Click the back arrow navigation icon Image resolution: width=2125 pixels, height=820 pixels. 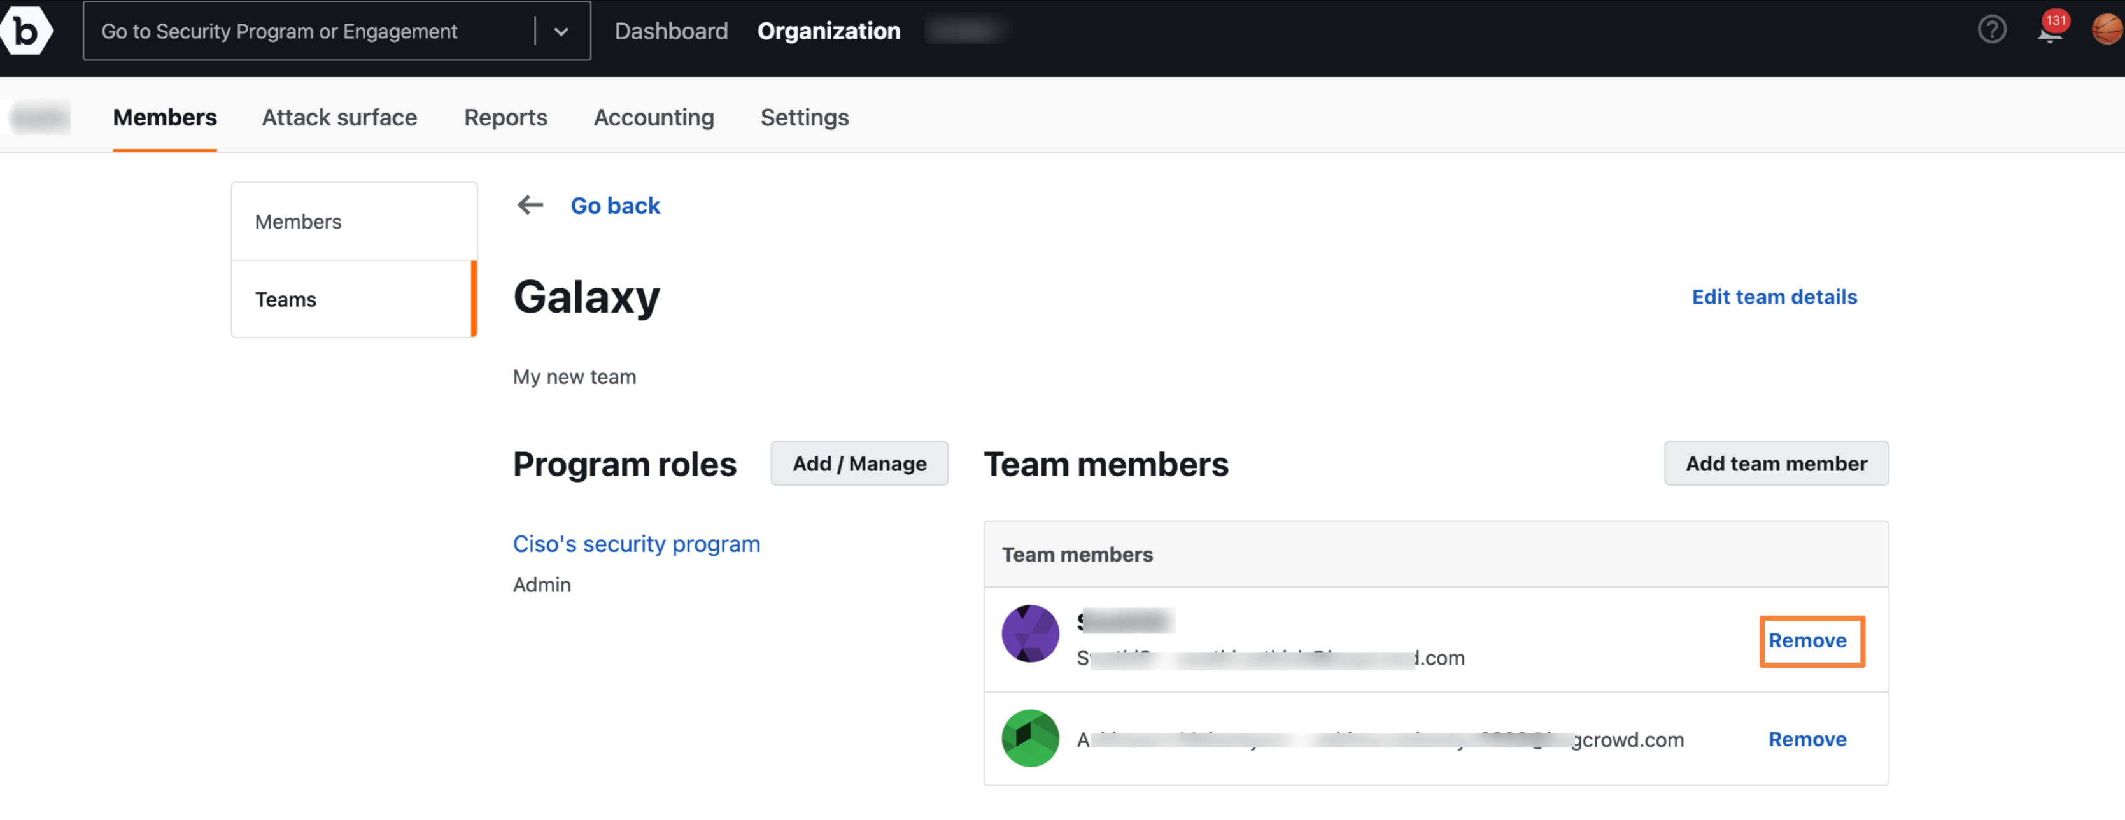(x=530, y=206)
